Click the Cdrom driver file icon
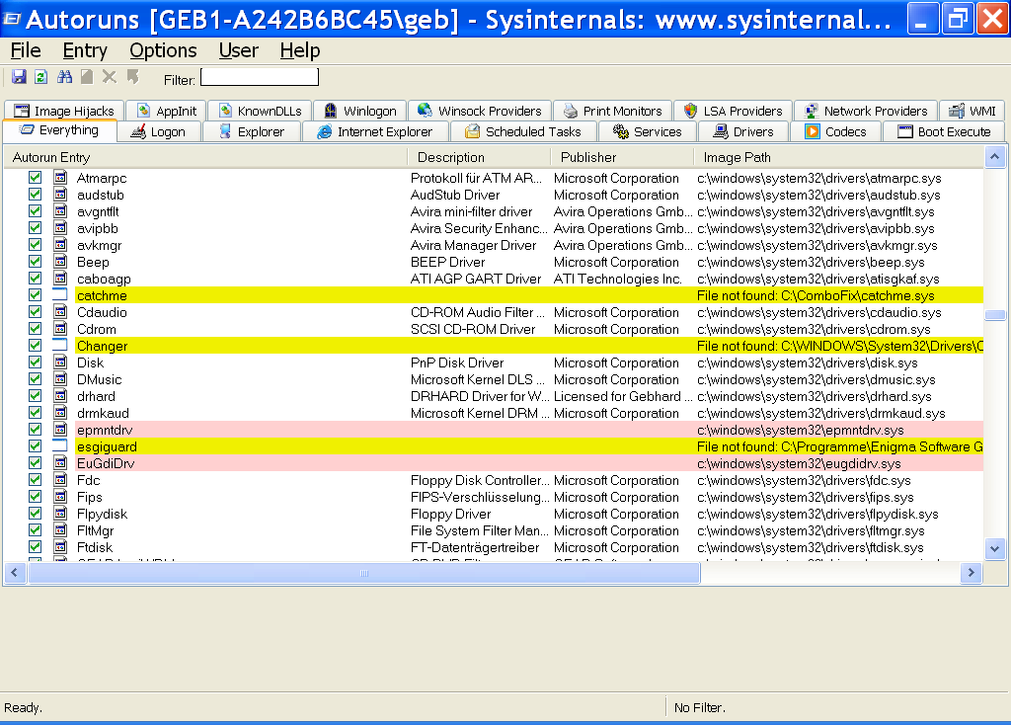 pyautogui.click(x=60, y=328)
